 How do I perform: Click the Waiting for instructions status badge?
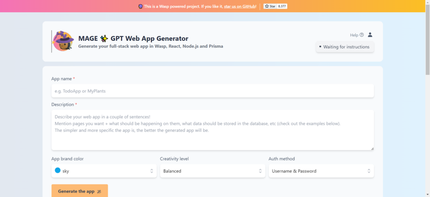[x=344, y=47]
